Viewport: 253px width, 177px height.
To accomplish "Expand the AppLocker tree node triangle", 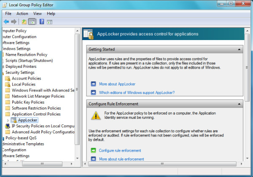I will pos(8,121).
